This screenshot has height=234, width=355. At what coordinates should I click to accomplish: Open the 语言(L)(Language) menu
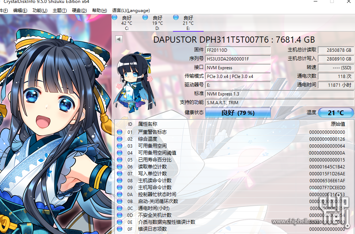point(131,10)
